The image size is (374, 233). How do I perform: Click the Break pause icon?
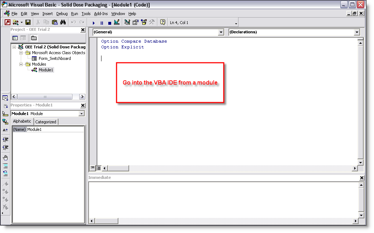tap(102, 23)
